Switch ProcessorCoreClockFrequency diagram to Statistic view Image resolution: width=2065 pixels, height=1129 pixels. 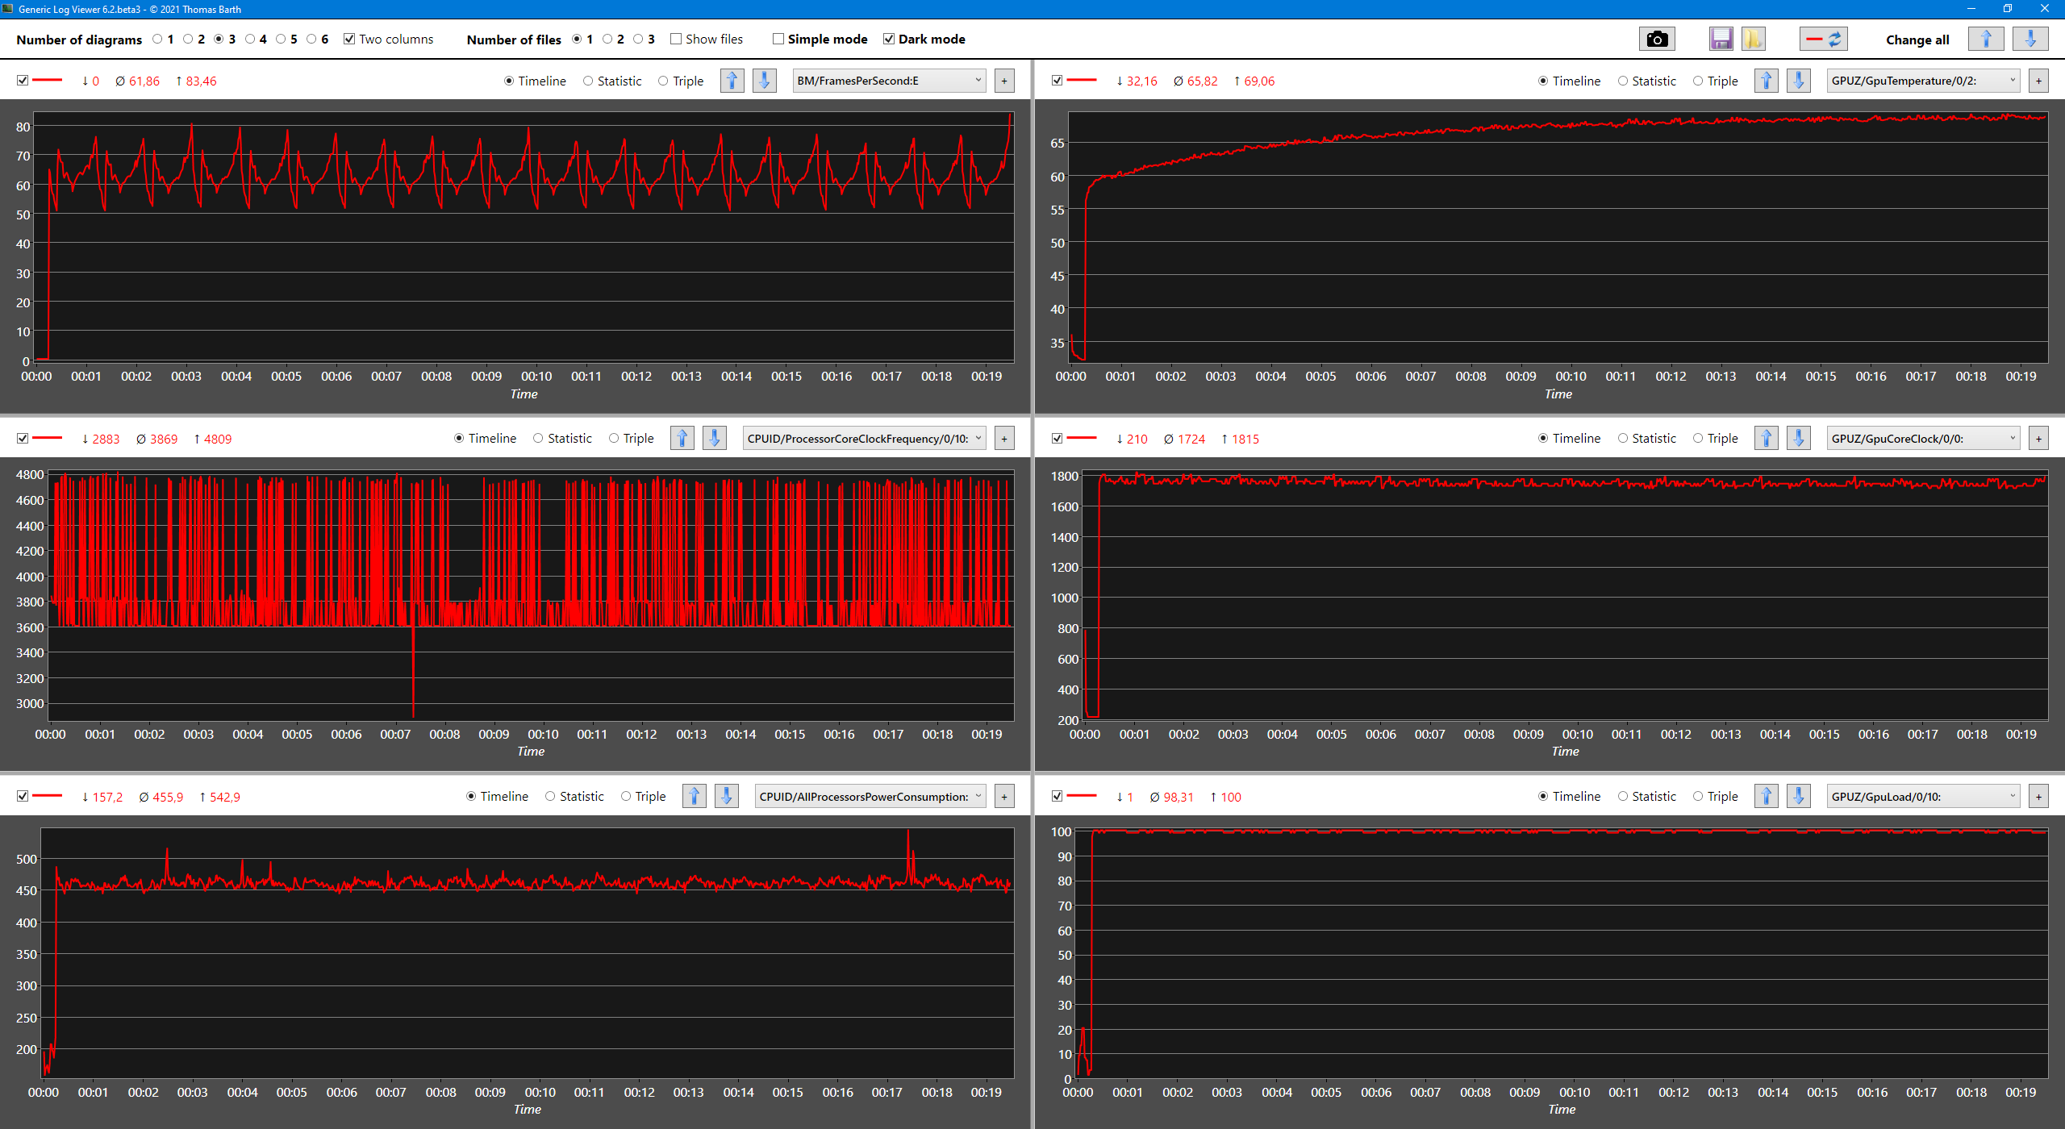[538, 439]
